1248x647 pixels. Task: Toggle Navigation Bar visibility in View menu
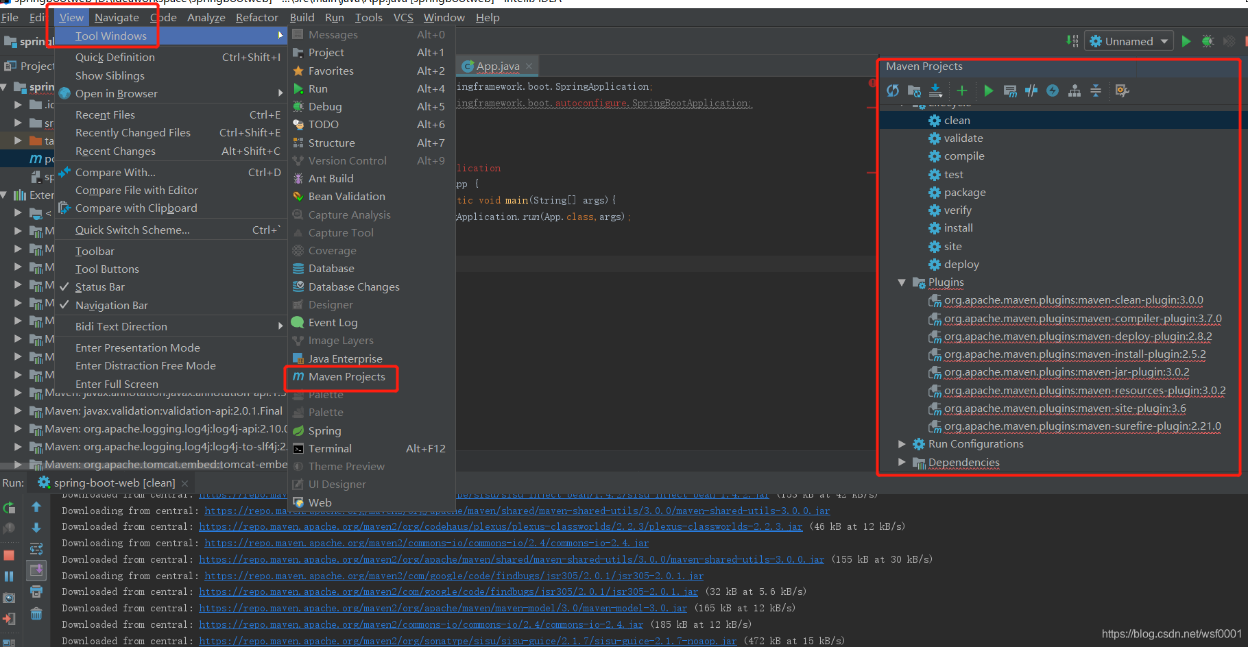(x=170, y=305)
